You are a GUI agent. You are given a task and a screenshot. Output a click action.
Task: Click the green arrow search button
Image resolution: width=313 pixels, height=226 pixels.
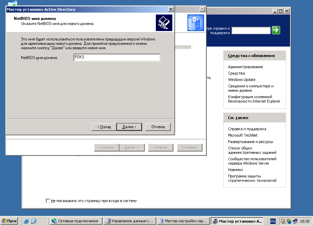[276, 30]
